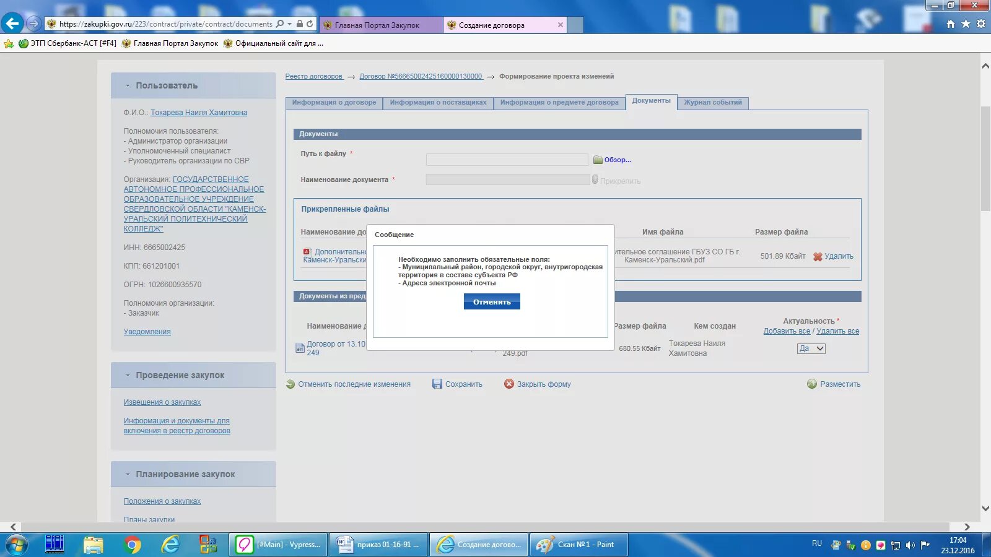Click the search magnifier in address bar
The width and height of the screenshot is (991, 557).
(280, 24)
